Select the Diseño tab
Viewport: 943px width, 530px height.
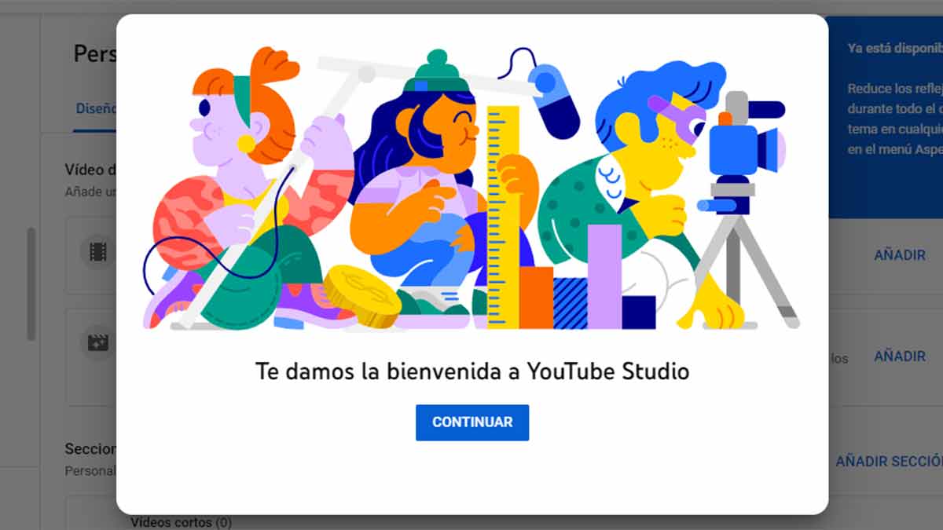95,109
